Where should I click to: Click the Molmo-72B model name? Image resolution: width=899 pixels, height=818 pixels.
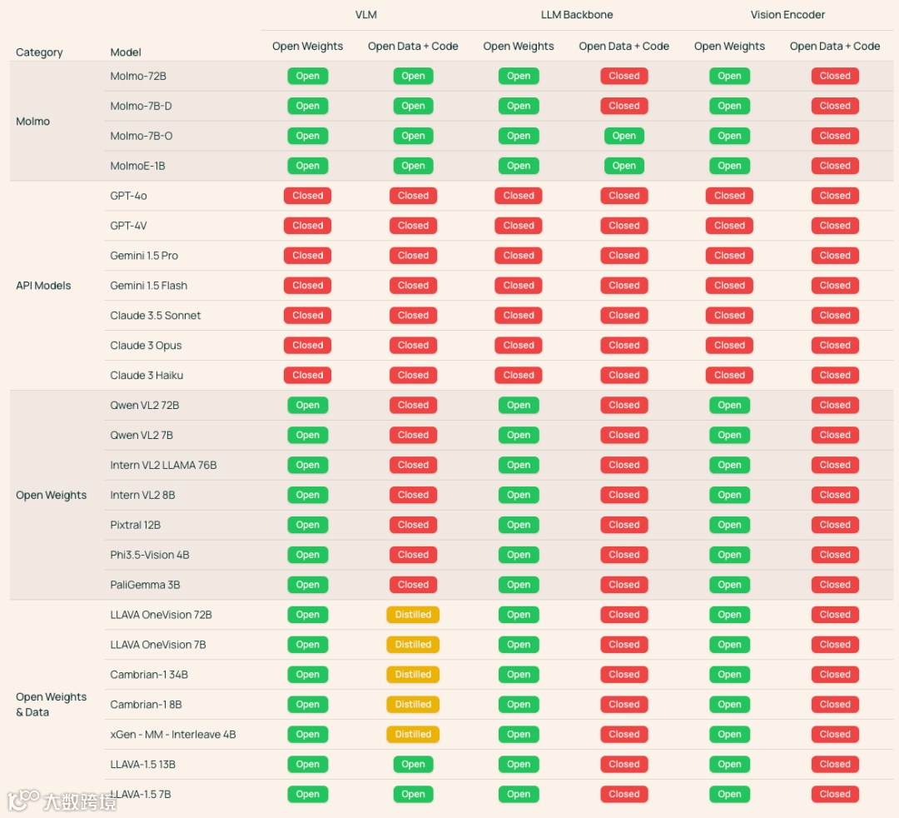click(x=138, y=76)
